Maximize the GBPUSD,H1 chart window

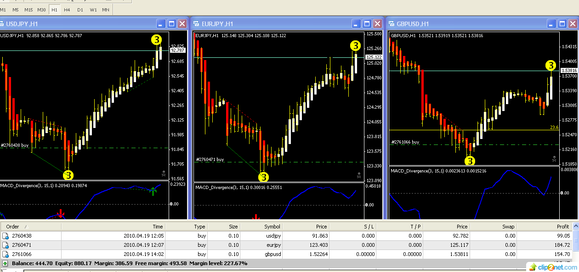coord(562,24)
